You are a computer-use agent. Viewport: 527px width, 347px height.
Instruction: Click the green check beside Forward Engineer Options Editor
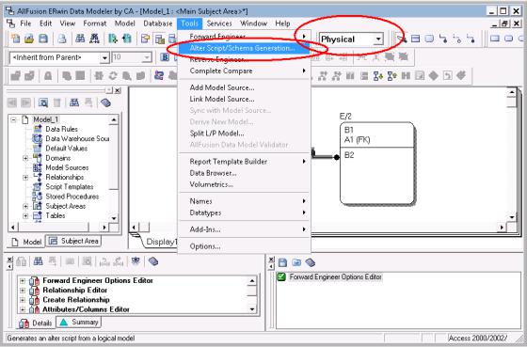[x=281, y=276]
